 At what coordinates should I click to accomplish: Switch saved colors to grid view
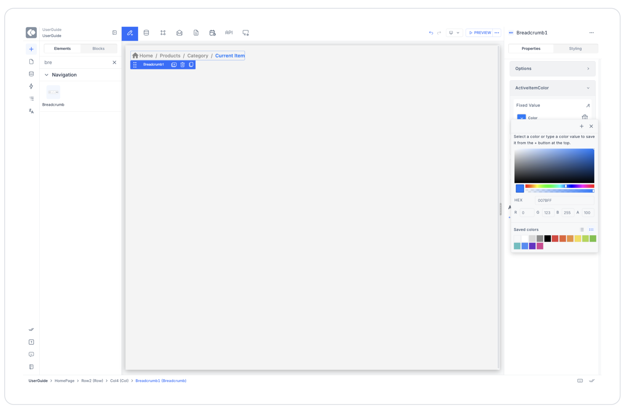(x=591, y=230)
